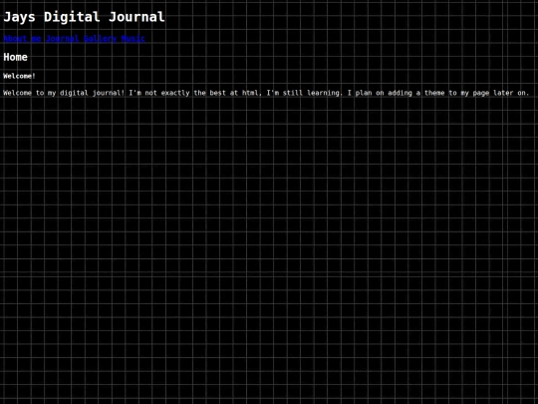Select the bold Welcome! subheading

20,76
